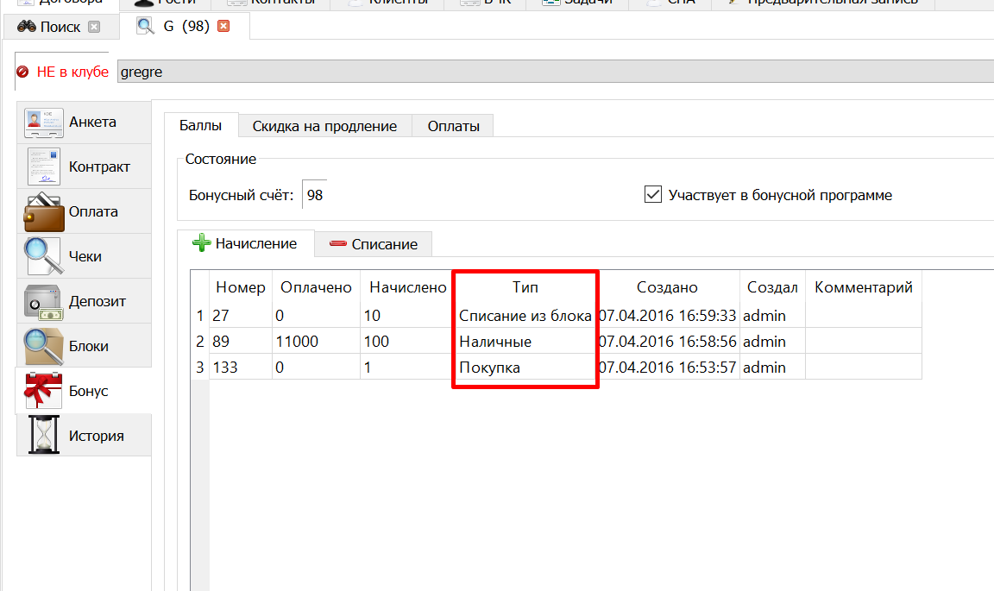Open the Блоки section
The image size is (994, 591).
tap(84, 346)
